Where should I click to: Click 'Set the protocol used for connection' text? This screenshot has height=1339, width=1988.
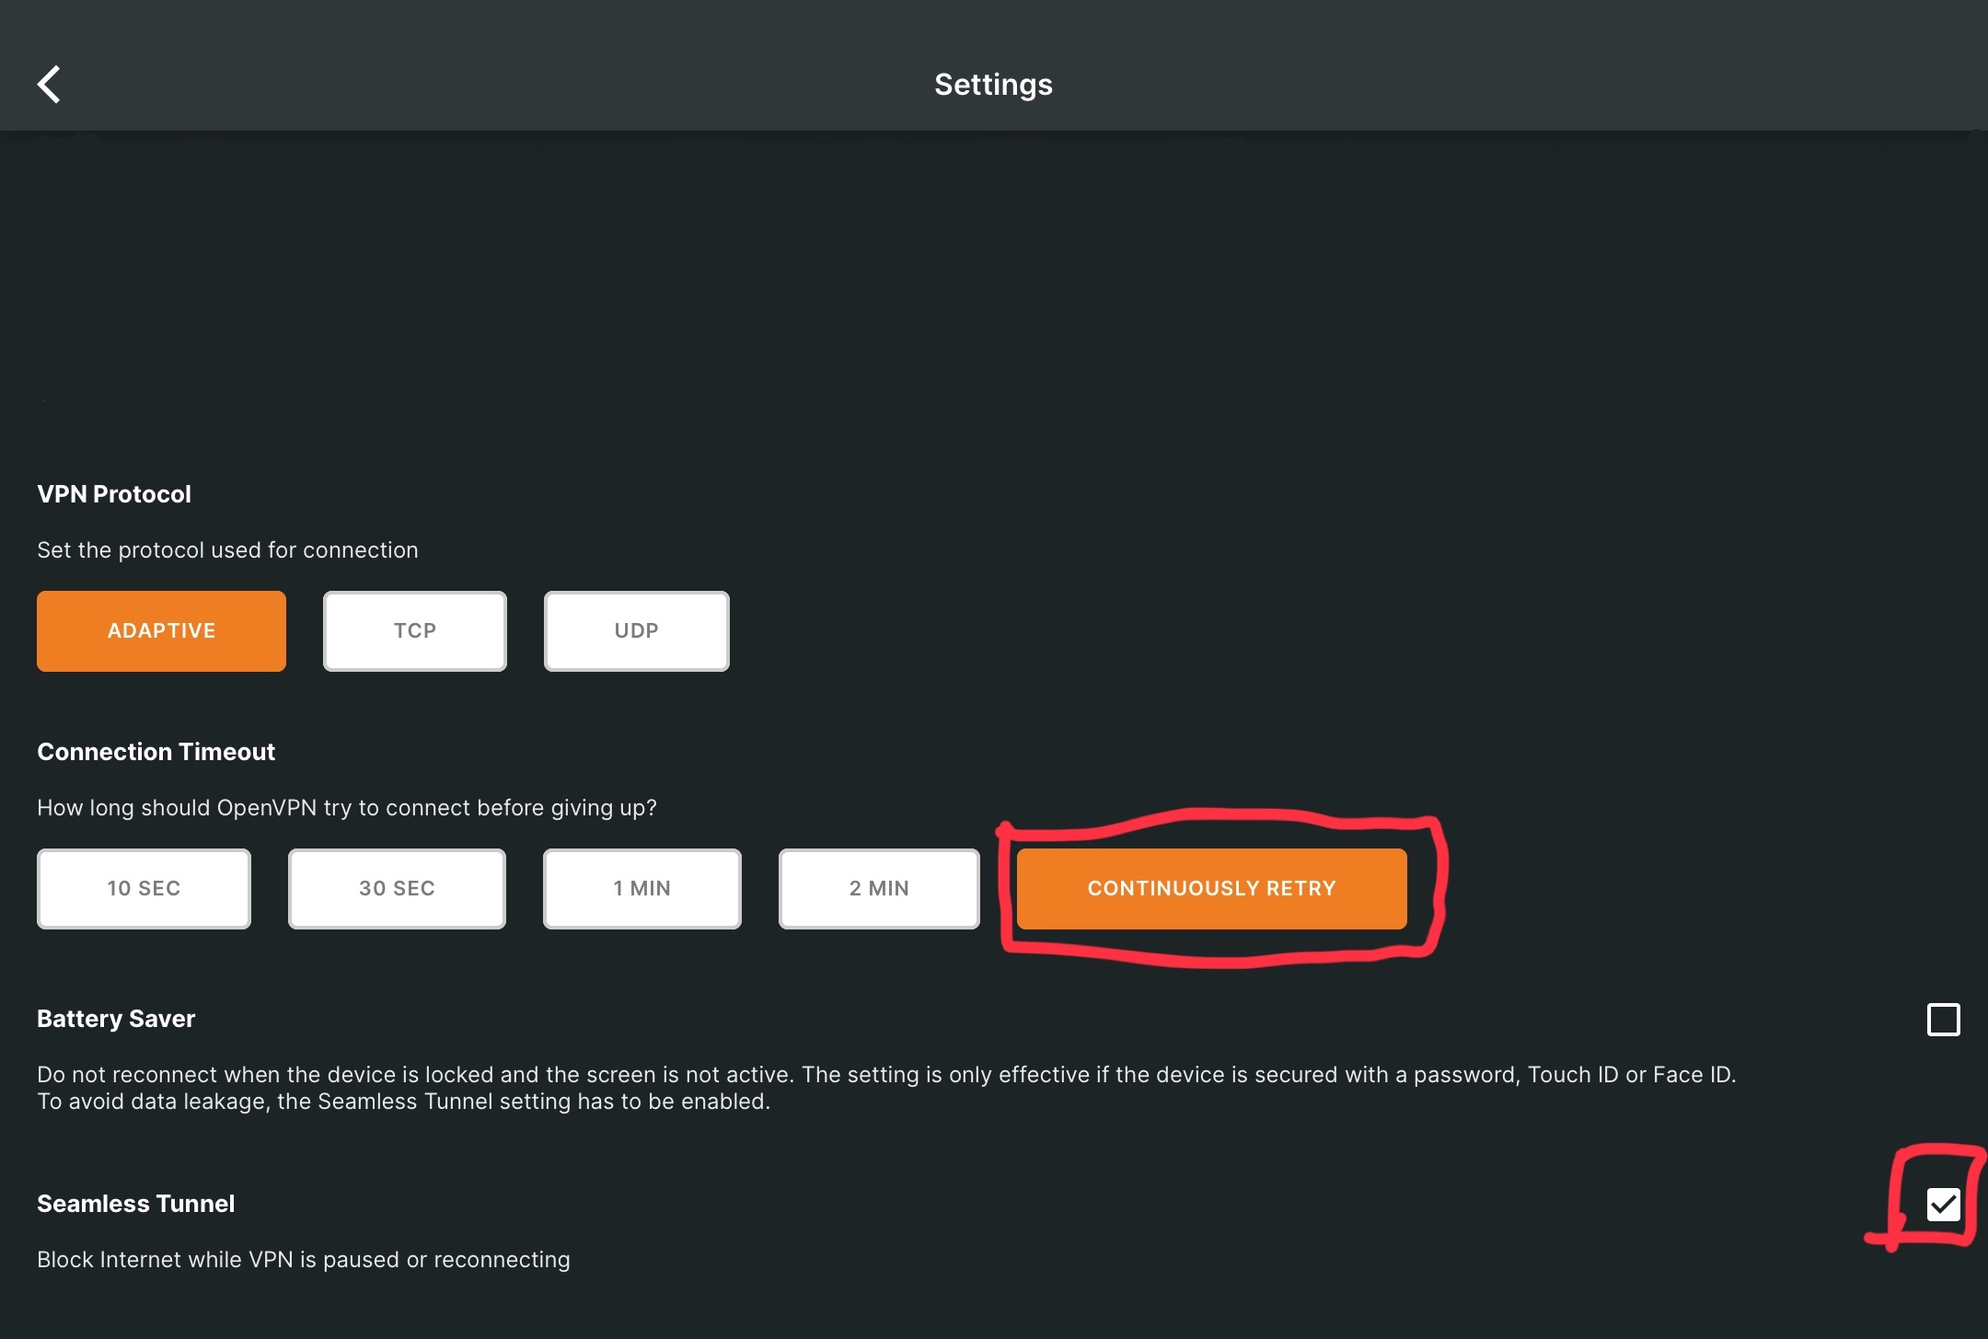point(227,550)
